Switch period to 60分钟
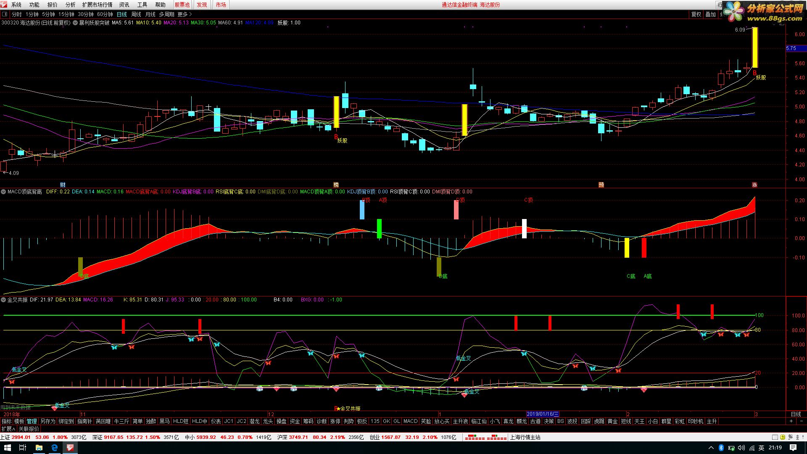The height and width of the screenshot is (454, 807). (105, 14)
